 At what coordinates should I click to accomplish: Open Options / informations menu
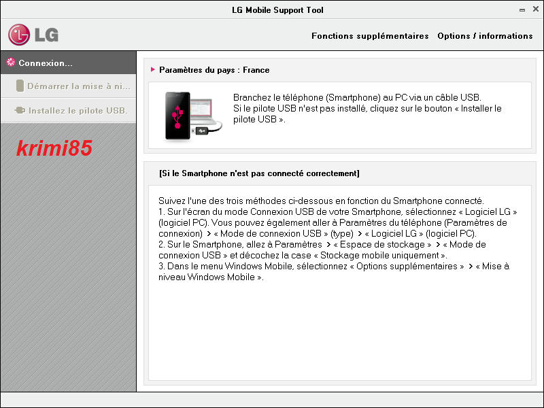(485, 36)
